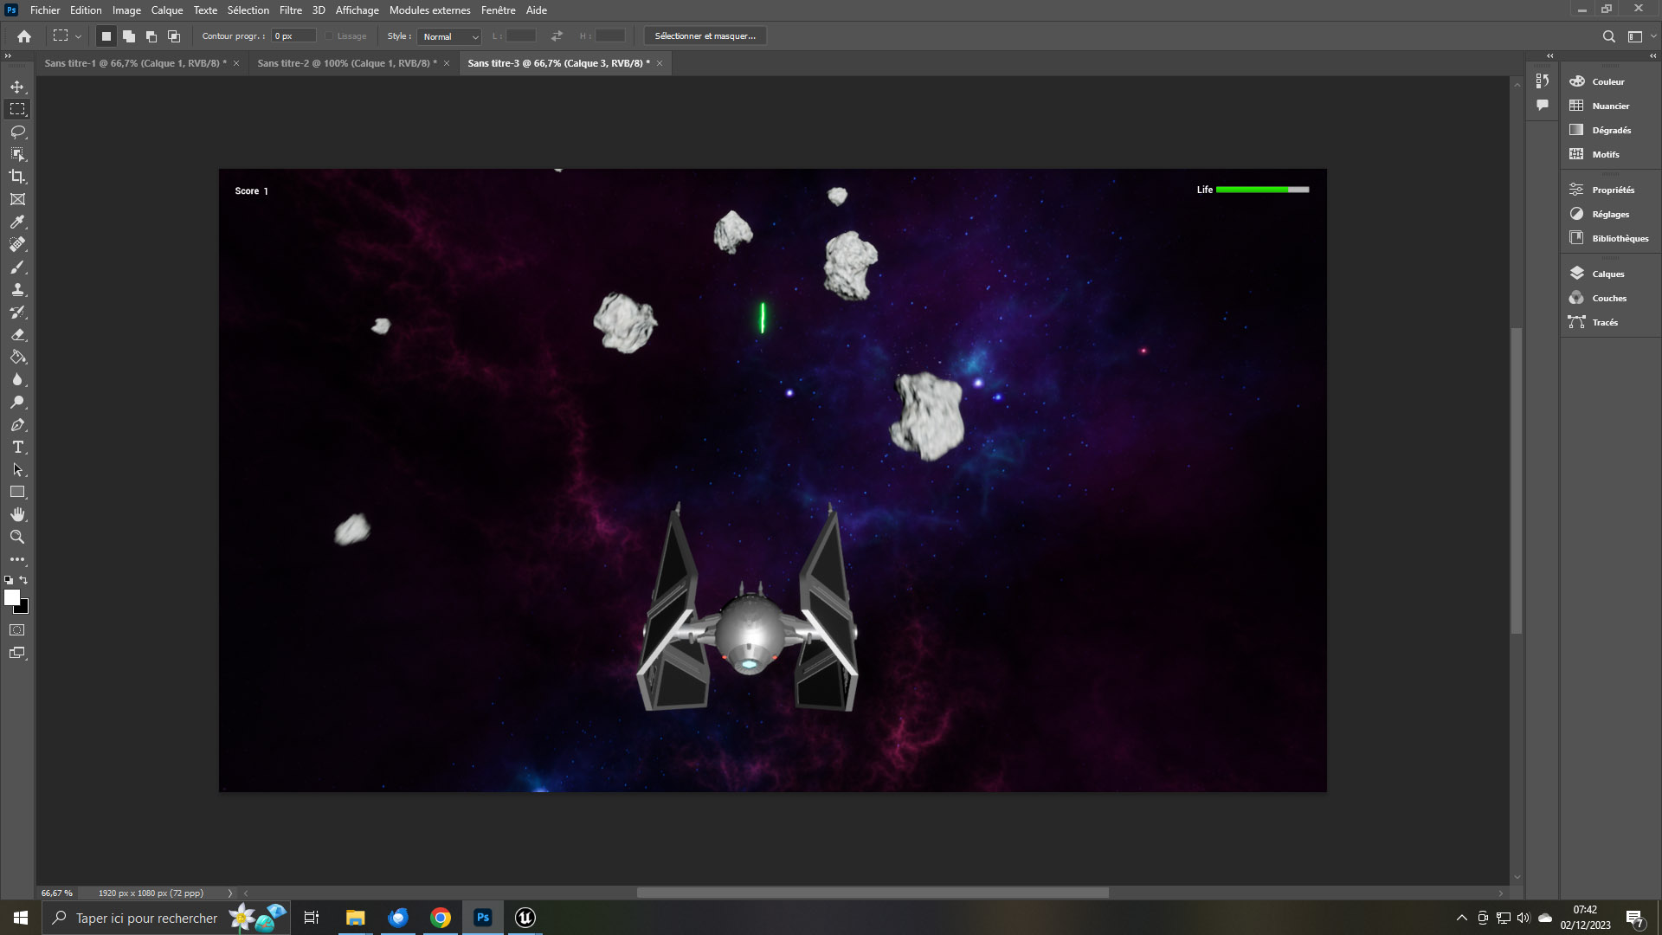Select the Rectangular Marquee tool

tap(17, 109)
